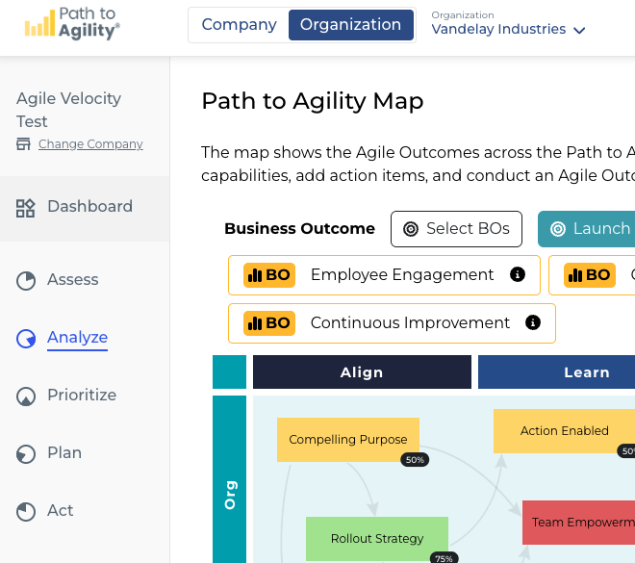Select the green Rollout Strategy outcome box

click(377, 538)
